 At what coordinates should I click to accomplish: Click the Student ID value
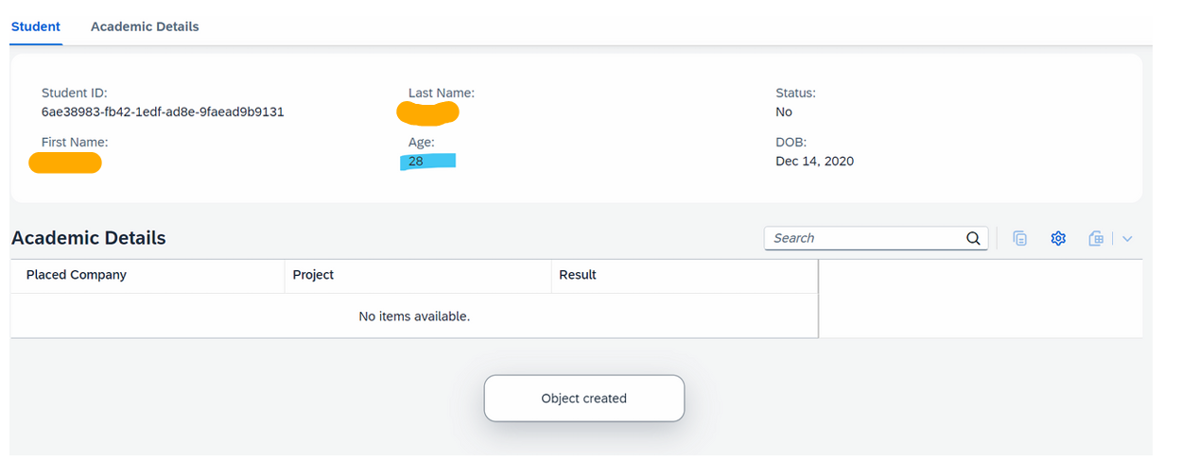click(163, 111)
